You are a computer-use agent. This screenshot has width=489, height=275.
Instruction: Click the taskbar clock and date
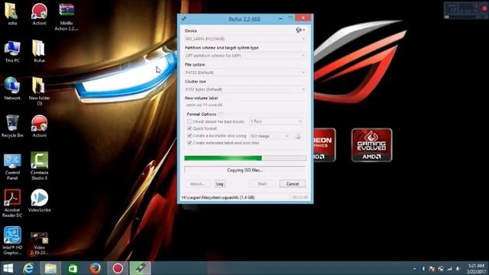tap(476, 268)
